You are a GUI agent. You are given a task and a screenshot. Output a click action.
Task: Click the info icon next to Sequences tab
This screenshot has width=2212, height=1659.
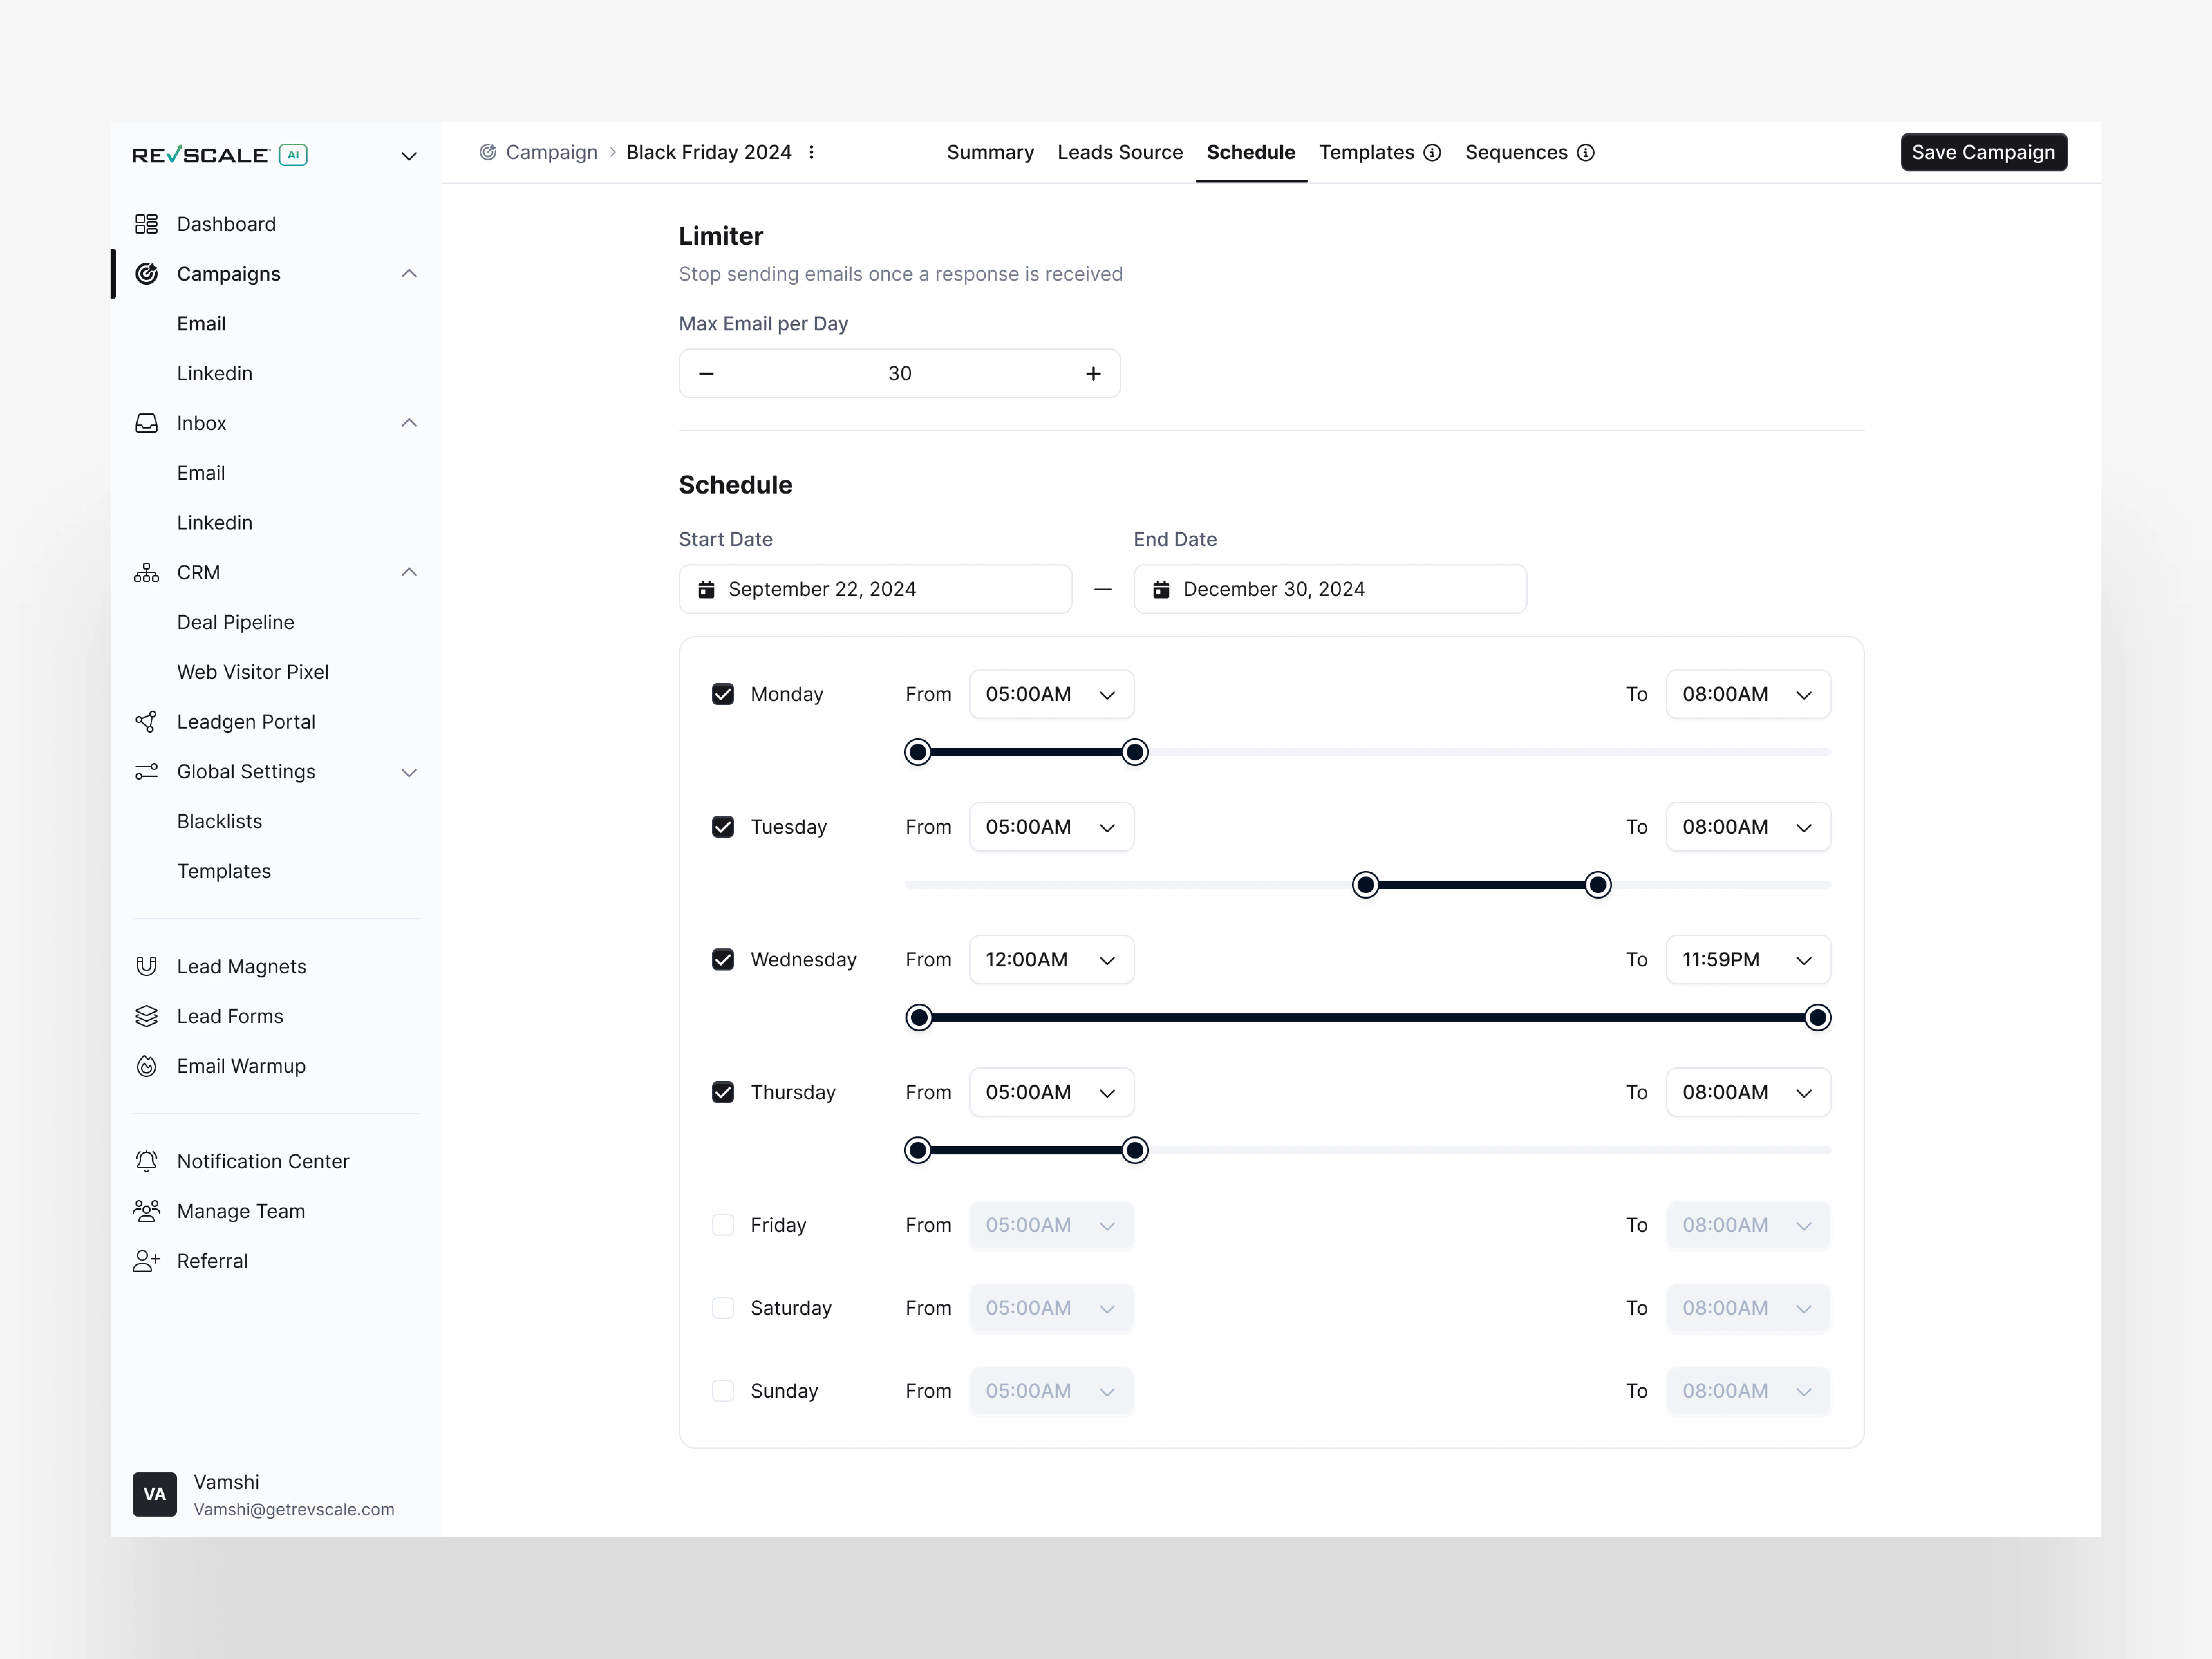pyautogui.click(x=1586, y=153)
